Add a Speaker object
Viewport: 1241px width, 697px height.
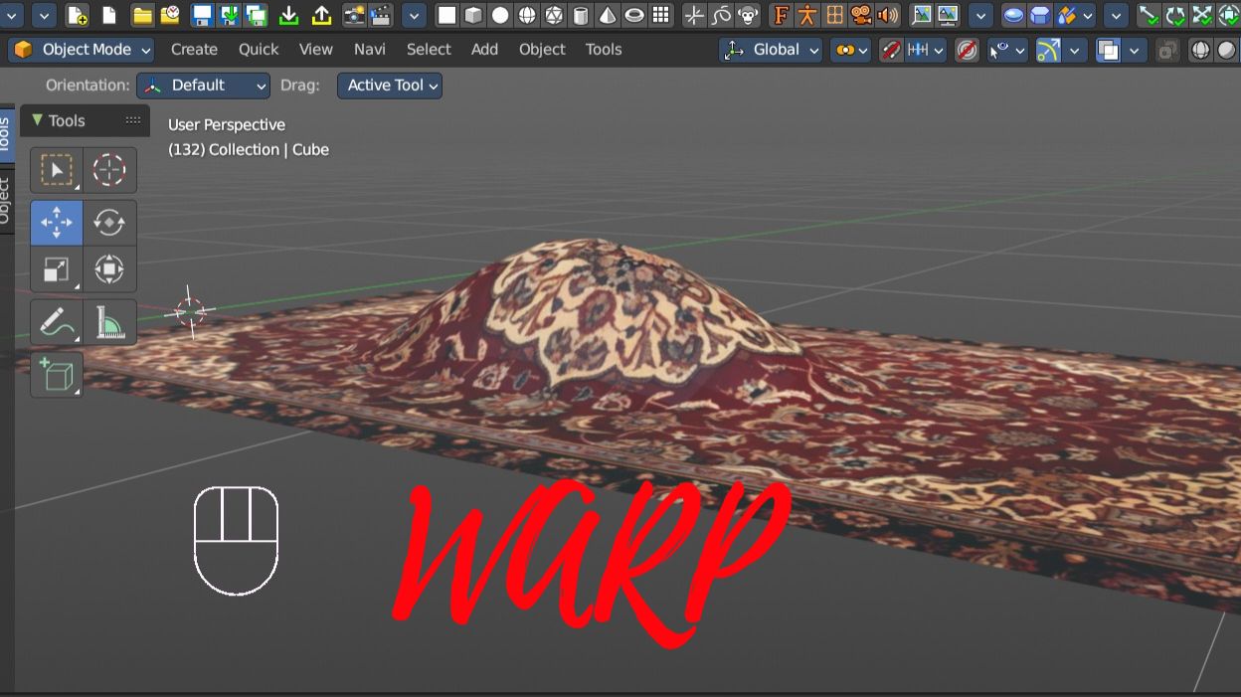[888, 15]
